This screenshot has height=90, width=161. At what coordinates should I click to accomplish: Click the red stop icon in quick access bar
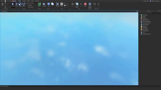point(13,1)
